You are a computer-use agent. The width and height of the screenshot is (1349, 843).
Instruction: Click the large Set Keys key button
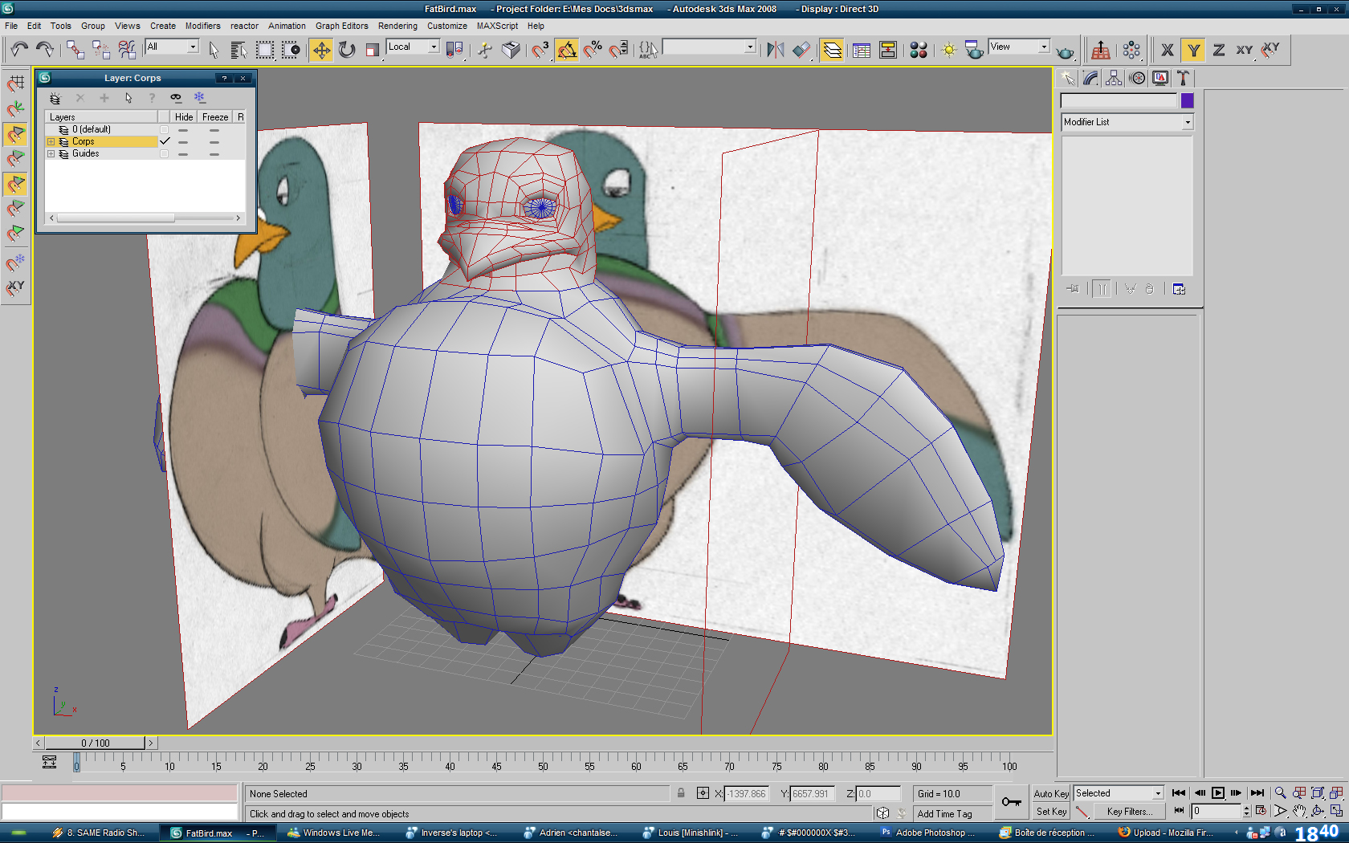pos(1012,802)
